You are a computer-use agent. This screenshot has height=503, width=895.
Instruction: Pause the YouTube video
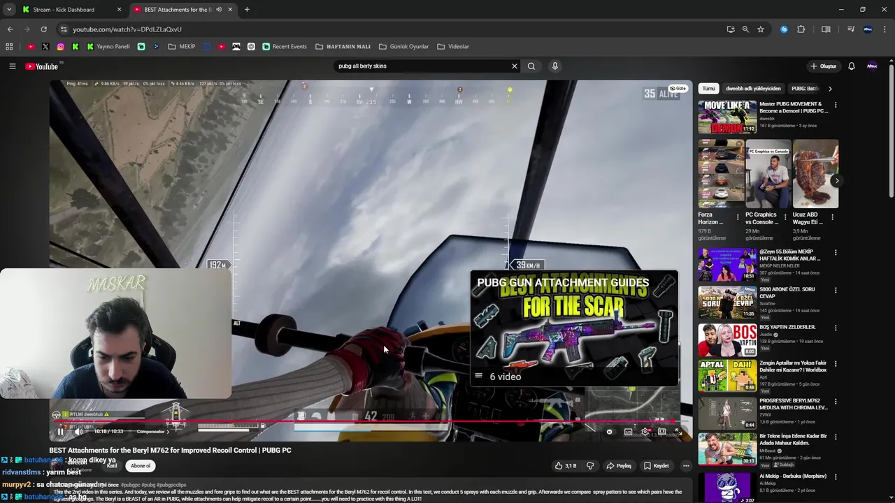coord(60,432)
